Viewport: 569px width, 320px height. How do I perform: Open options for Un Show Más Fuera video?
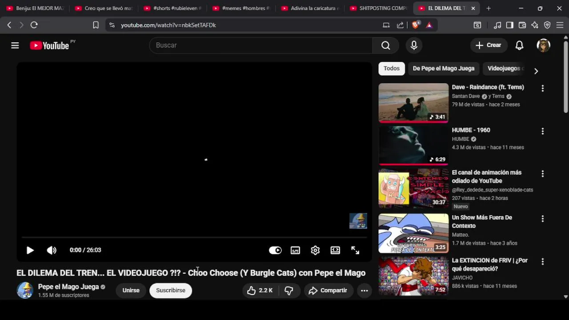pos(542,219)
